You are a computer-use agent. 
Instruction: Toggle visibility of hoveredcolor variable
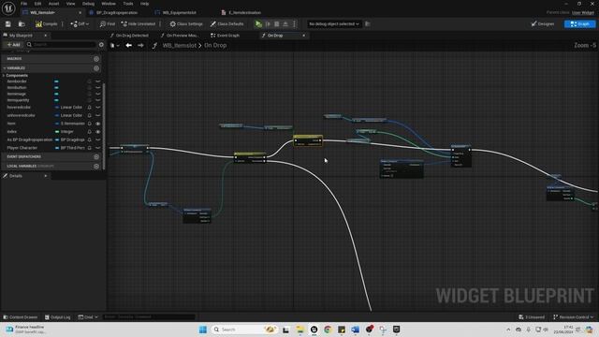tap(98, 108)
